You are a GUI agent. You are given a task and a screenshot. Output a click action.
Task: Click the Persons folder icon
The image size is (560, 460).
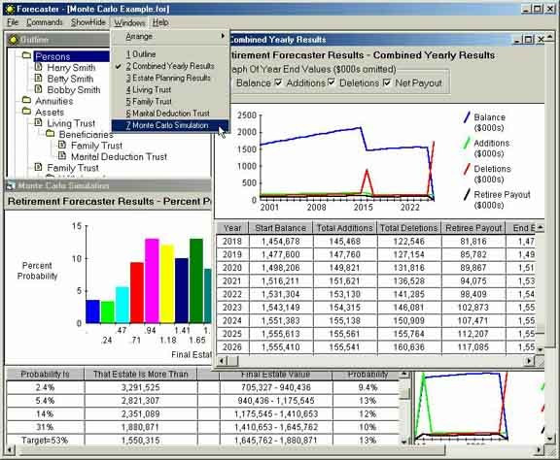tap(26, 55)
